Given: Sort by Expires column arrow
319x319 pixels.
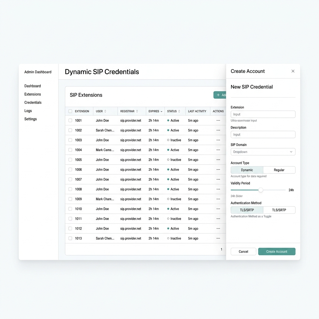Looking at the screenshot, I should pos(162,112).
